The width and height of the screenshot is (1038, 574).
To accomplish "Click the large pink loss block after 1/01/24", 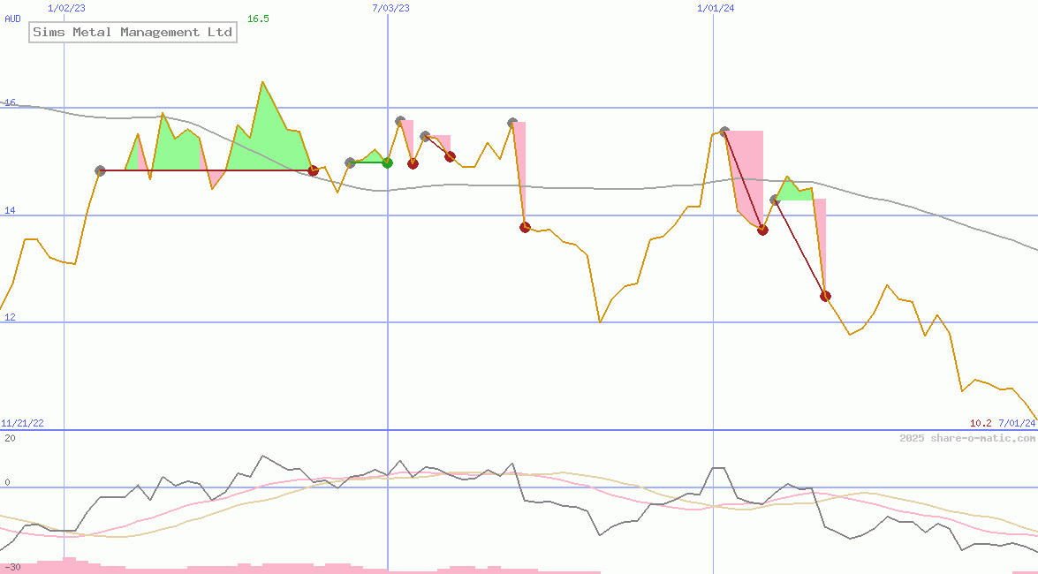I will pyautogui.click(x=746, y=168).
